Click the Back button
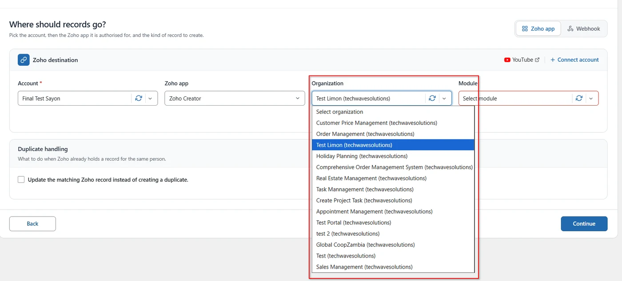Image resolution: width=622 pixels, height=281 pixels. click(x=32, y=224)
